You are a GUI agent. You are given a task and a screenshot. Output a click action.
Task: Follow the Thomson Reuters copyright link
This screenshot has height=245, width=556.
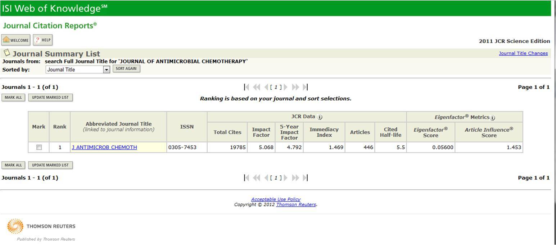[x=296, y=204]
